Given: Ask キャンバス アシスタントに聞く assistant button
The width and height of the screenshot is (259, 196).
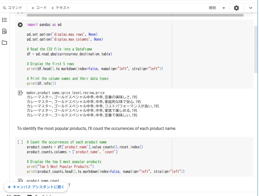Looking at the screenshot, I should pyautogui.click(x=36, y=187).
